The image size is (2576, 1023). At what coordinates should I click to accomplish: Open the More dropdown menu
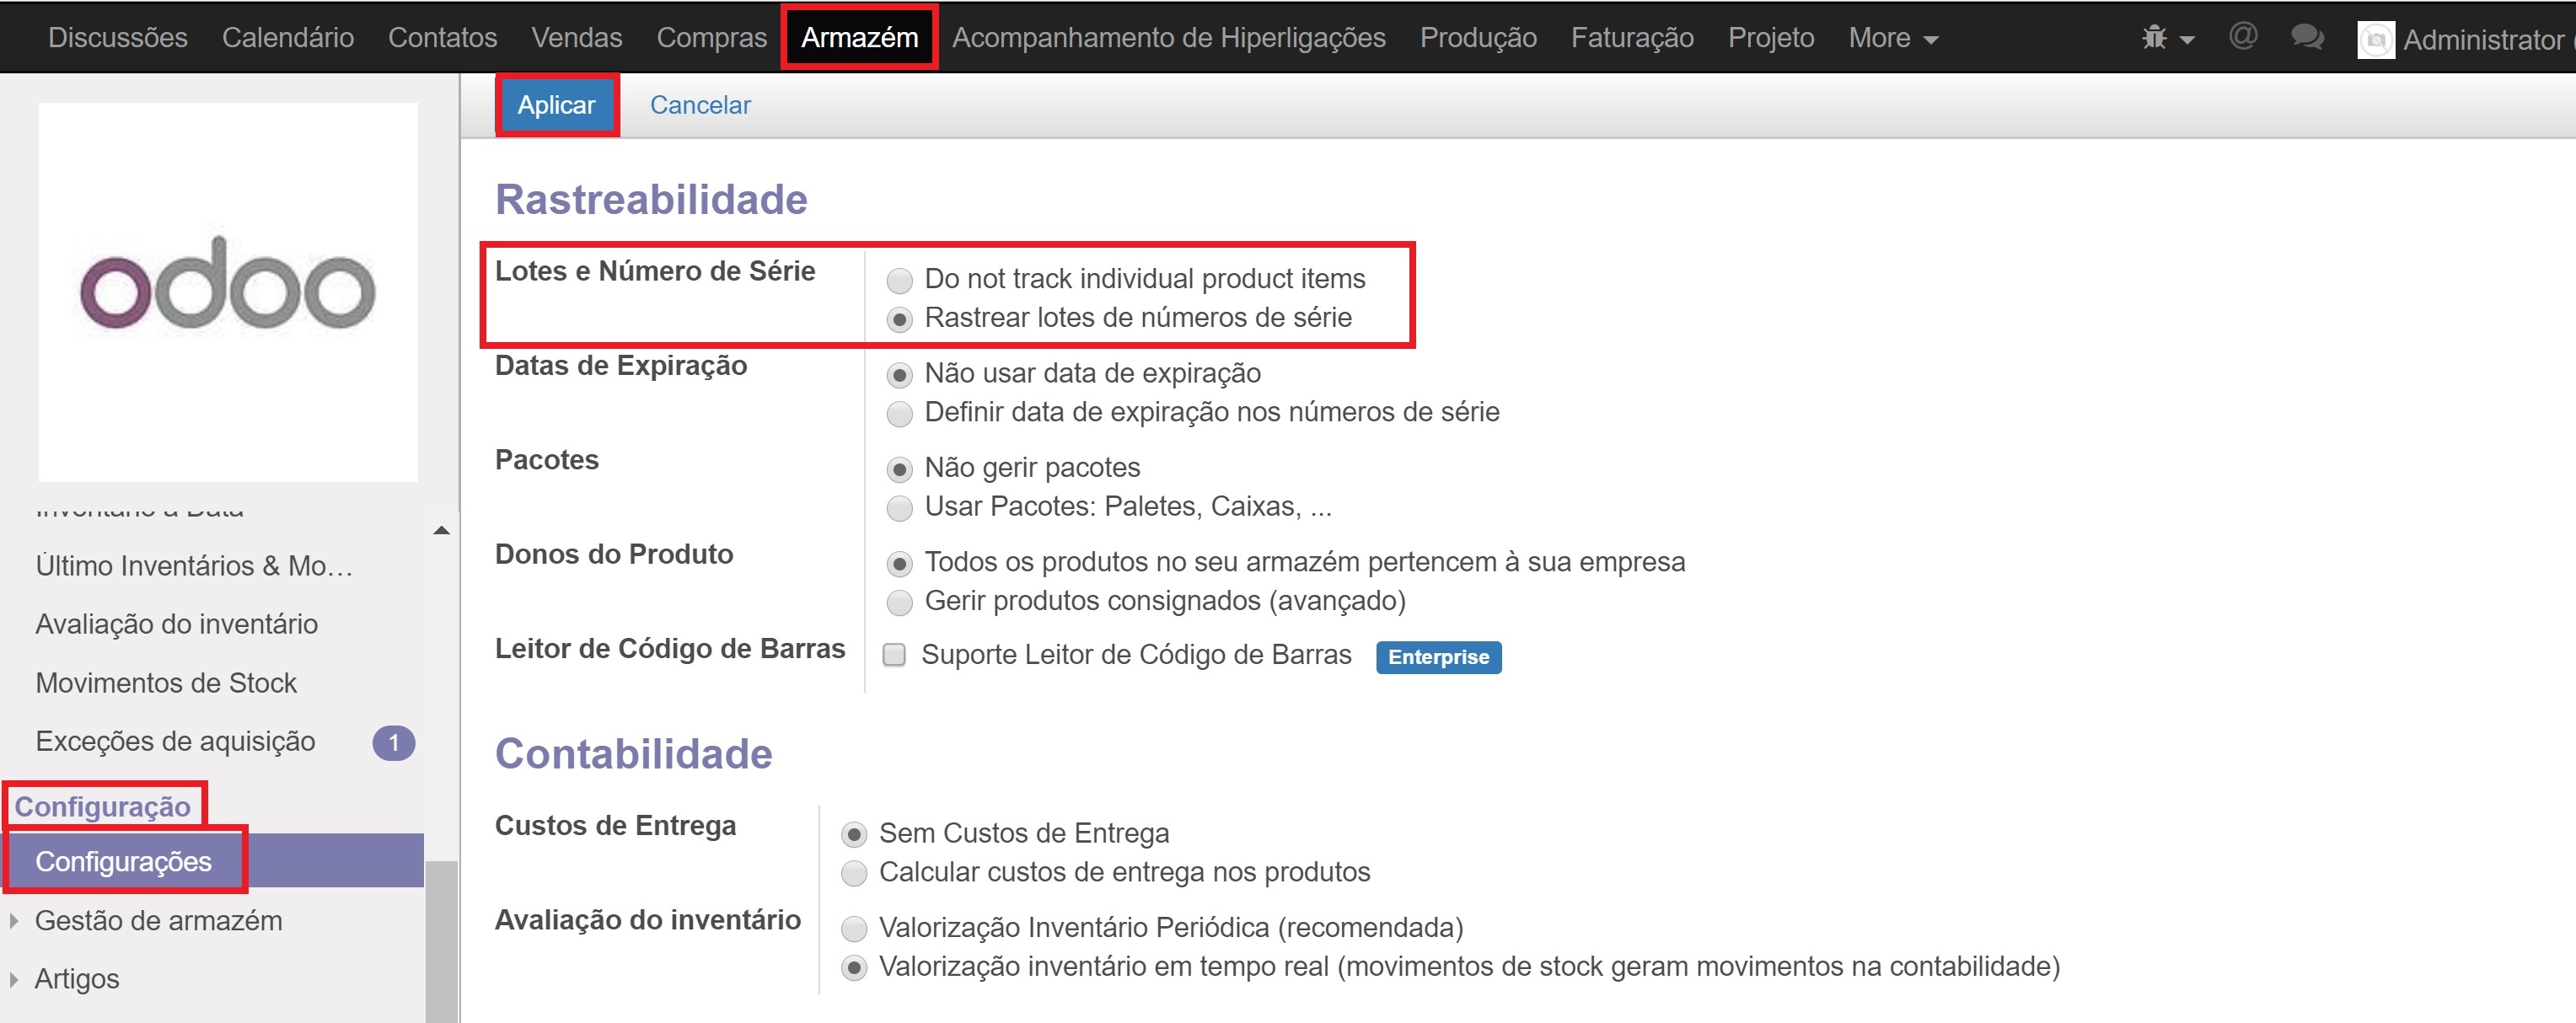pos(1893,38)
